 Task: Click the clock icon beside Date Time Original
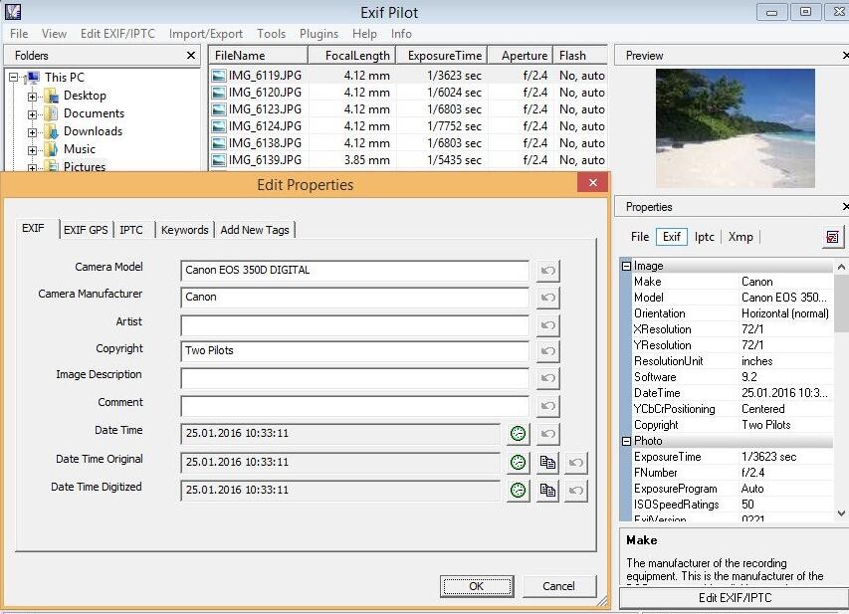[x=518, y=462]
